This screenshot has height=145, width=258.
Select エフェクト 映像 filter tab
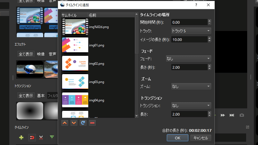point(41,54)
